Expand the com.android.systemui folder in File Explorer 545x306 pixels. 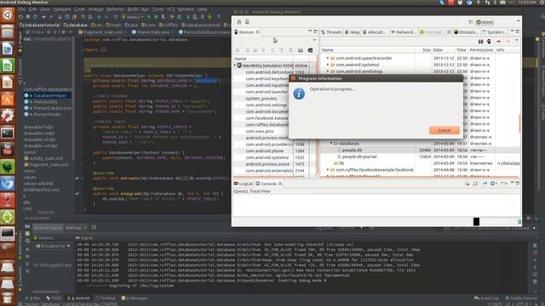coord(327,65)
